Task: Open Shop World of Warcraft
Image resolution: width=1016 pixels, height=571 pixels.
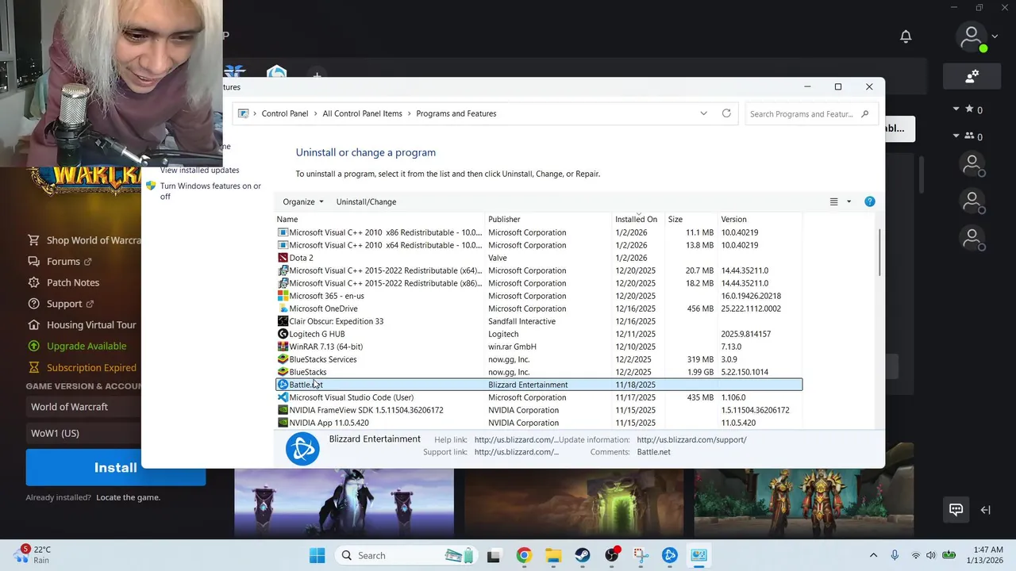Action: [x=84, y=240]
